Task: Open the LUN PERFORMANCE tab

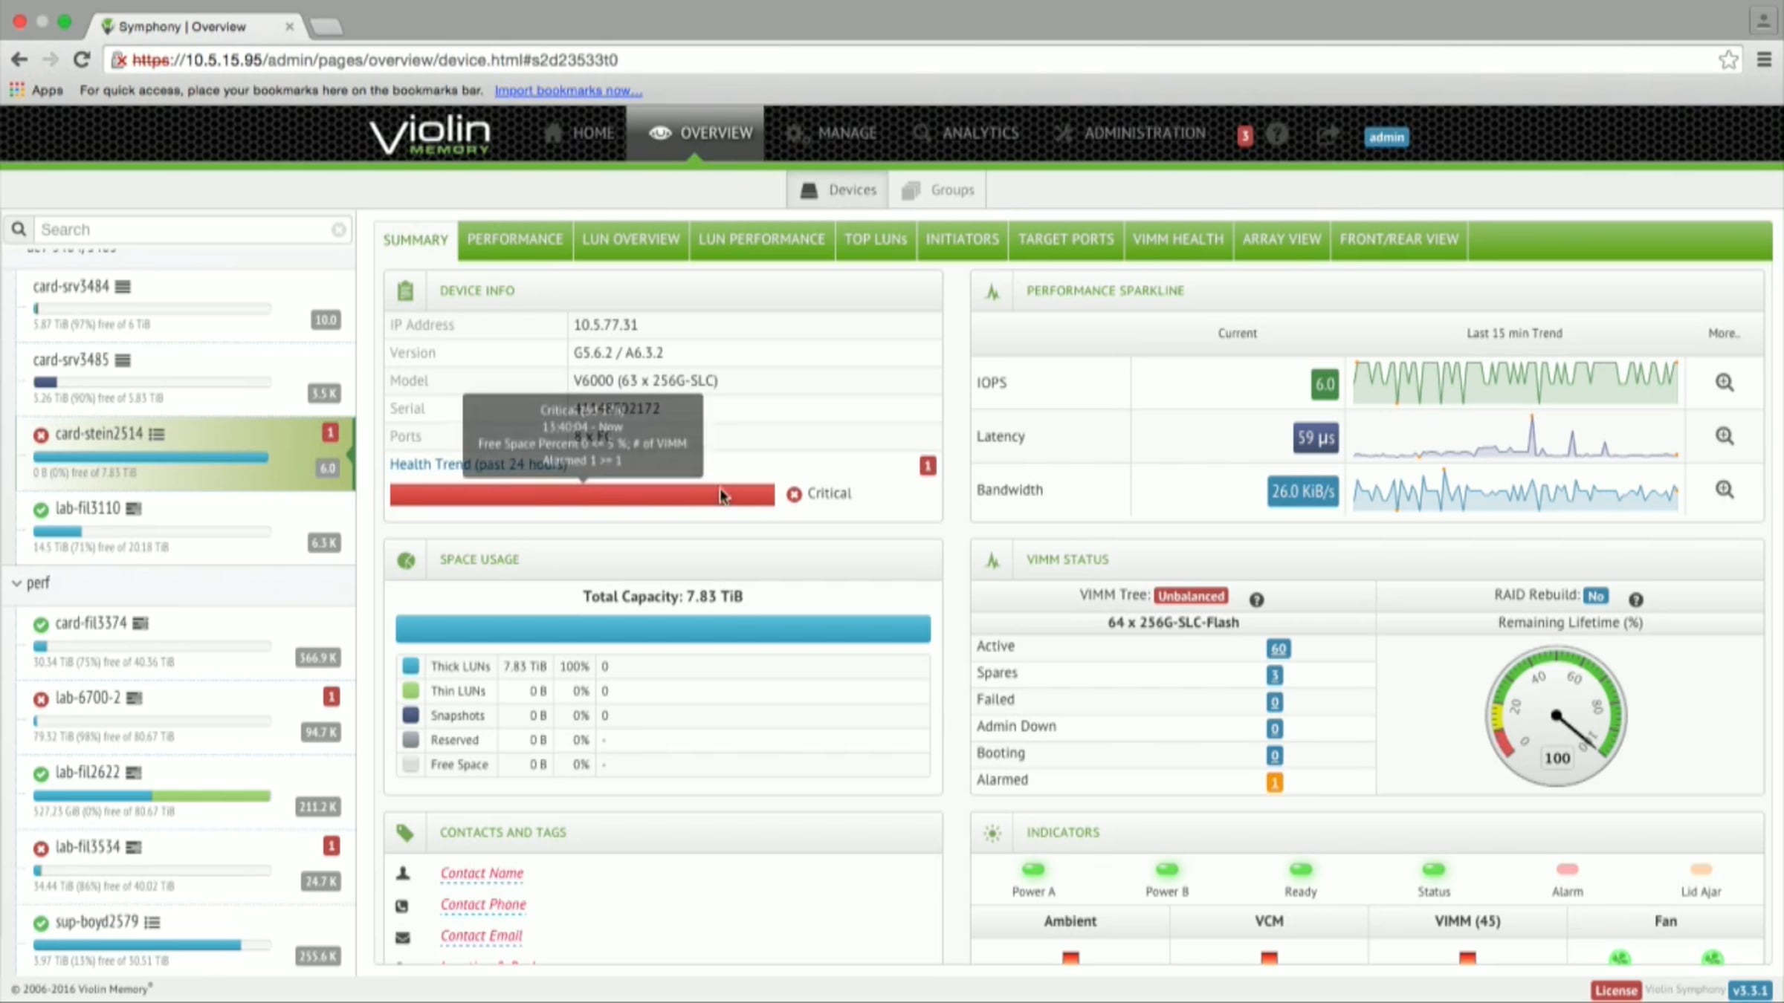Action: pyautogui.click(x=762, y=239)
